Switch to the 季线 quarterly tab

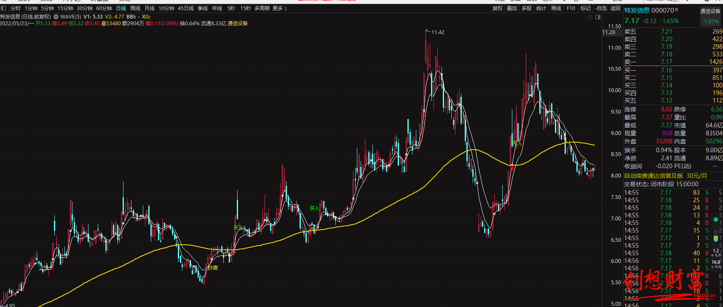click(203, 8)
